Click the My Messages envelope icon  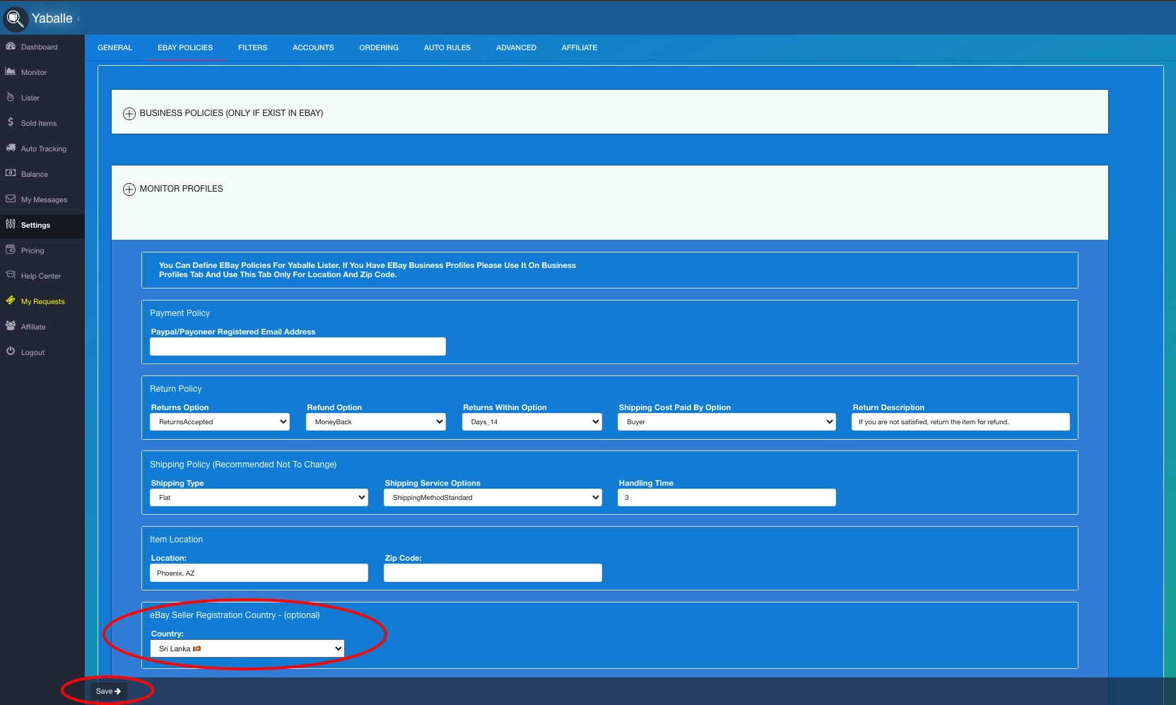[11, 199]
